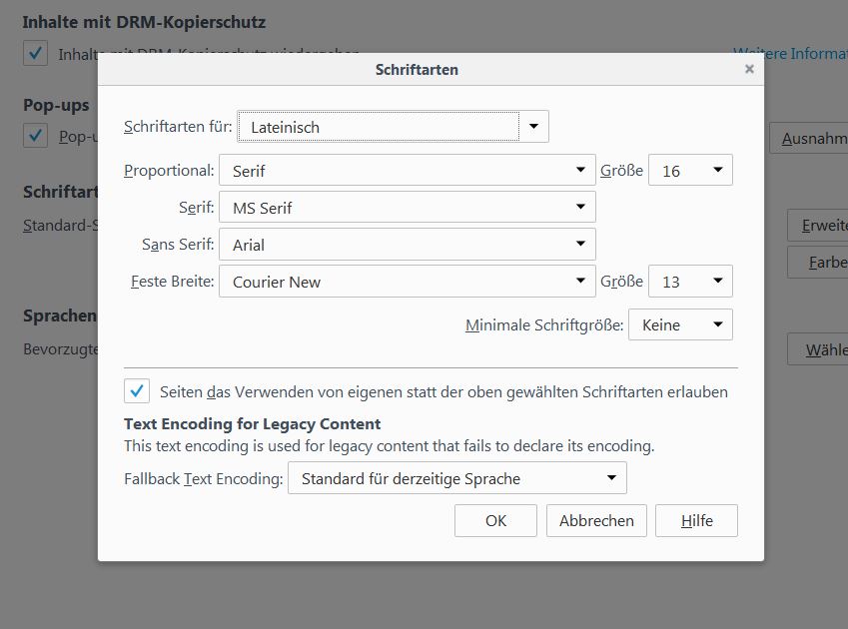
Task: Click the Hilfe button
Action: tap(696, 520)
